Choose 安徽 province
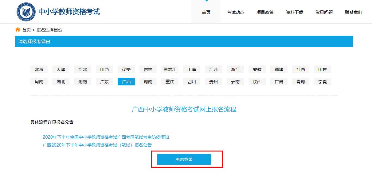The image size is (372, 172). (257, 69)
